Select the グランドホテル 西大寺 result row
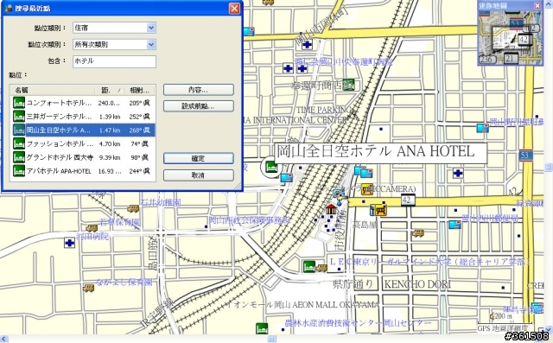Screen dimensions: 553x343 83,157
